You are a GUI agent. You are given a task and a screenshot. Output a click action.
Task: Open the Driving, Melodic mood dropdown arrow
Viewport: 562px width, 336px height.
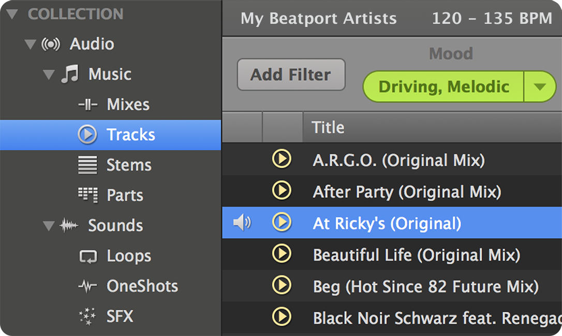coord(539,86)
